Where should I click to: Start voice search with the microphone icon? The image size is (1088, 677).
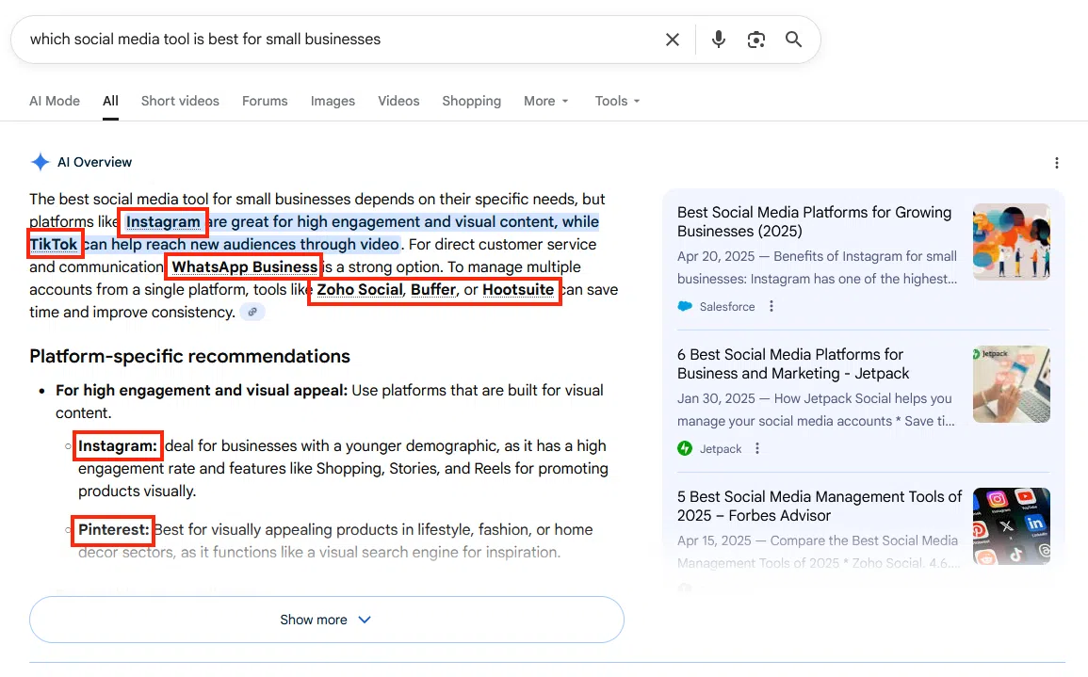pyautogui.click(x=719, y=40)
